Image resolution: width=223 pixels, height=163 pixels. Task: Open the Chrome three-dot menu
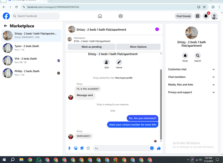click(x=219, y=7)
